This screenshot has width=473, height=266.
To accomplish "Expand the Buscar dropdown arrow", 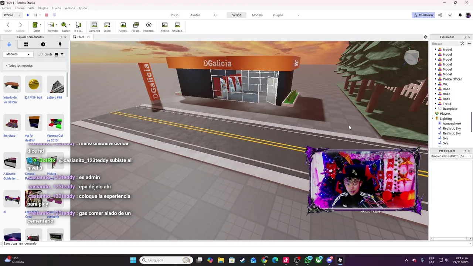I will (x=69, y=25).
